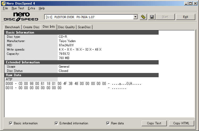Viewport: 199px width, 131px height.
Task: Click the Nero DiscSpeed title bar icon
Action: tap(3, 3)
